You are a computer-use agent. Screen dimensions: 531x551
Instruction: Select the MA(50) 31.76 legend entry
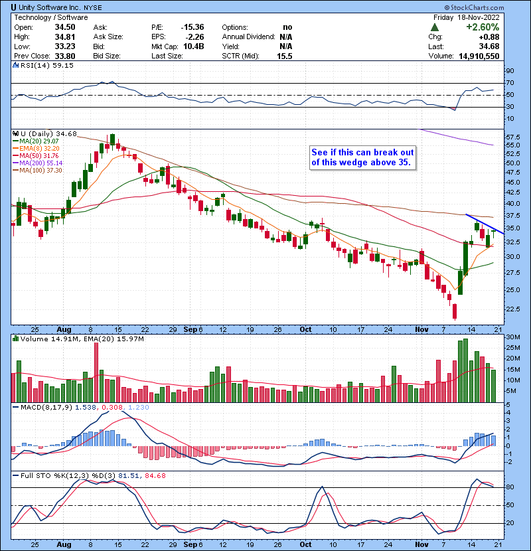37,155
